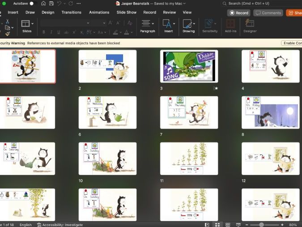Screen dimensions: 302x227
Task: Open the Undo history dropdown arrow
Action: 64,4
